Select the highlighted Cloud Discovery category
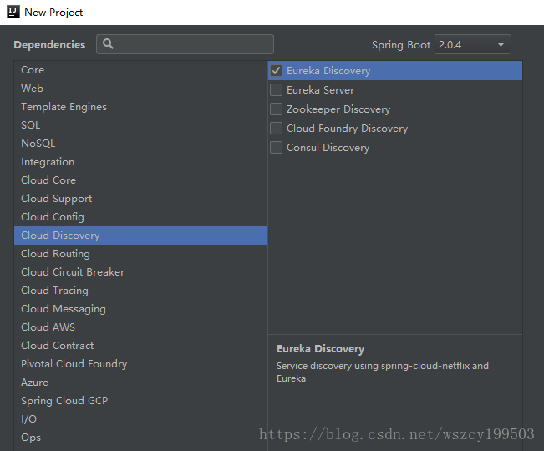Screen dimensions: 544x451 (140, 236)
